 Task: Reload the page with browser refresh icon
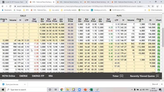[x=10, y=6]
